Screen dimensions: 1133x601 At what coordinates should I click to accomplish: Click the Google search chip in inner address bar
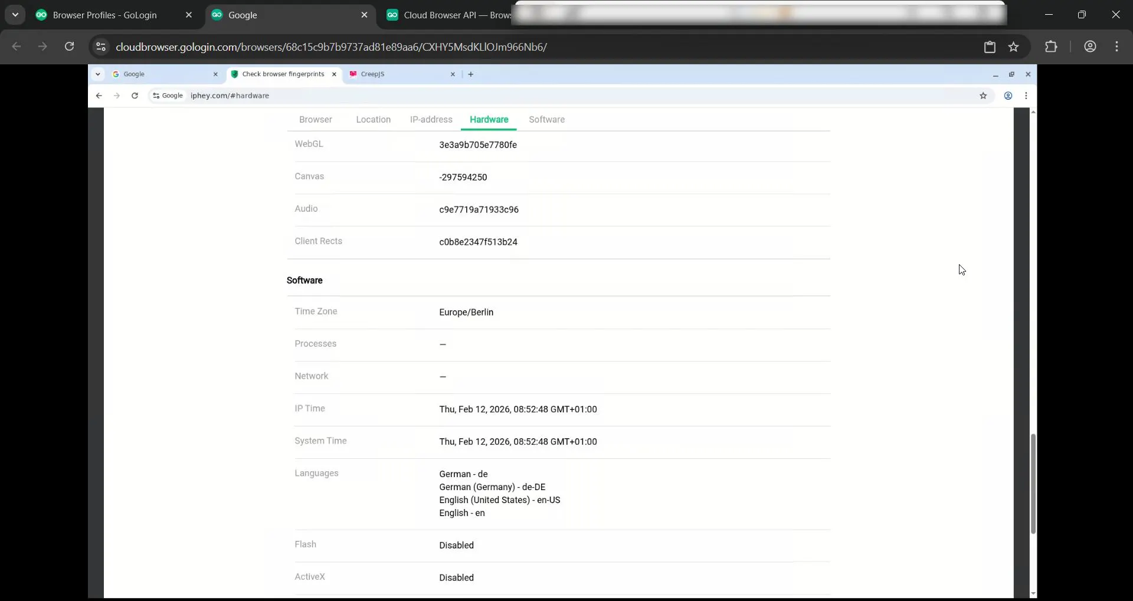(168, 96)
